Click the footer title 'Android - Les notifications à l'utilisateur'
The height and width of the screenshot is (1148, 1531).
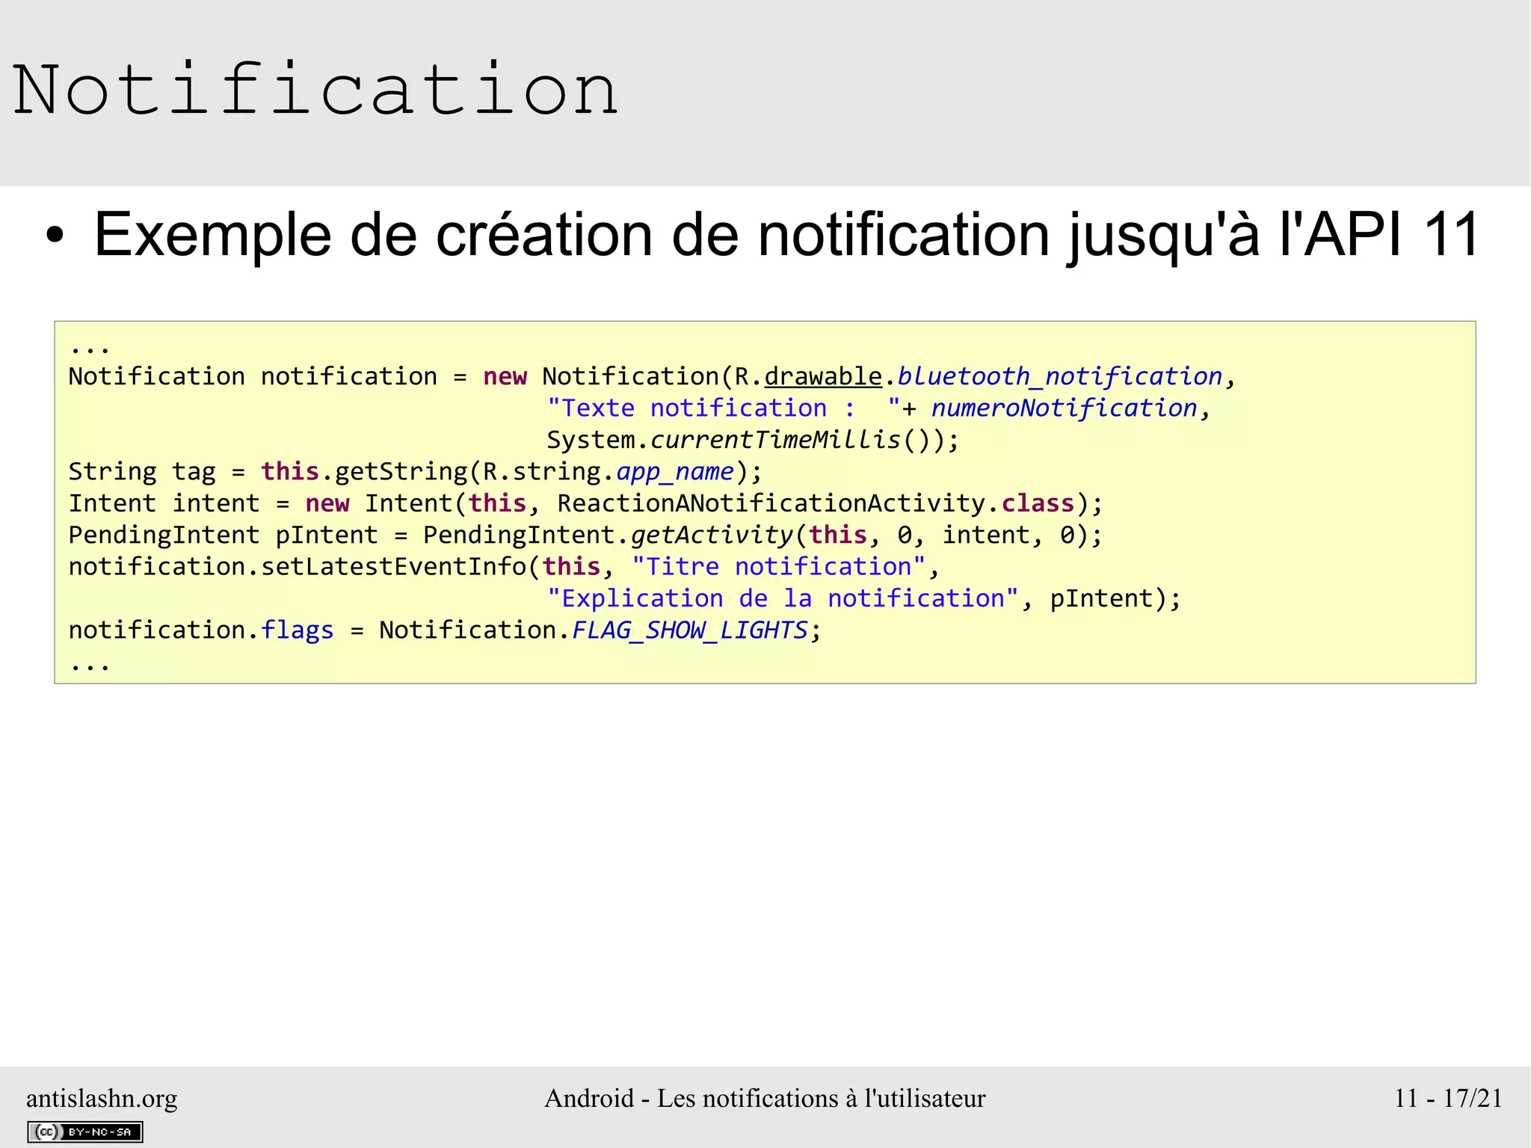[765, 1098]
